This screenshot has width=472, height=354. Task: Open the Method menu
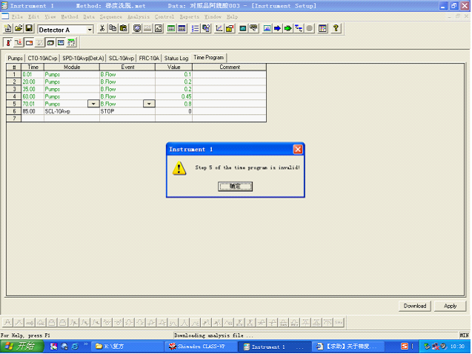(x=70, y=17)
